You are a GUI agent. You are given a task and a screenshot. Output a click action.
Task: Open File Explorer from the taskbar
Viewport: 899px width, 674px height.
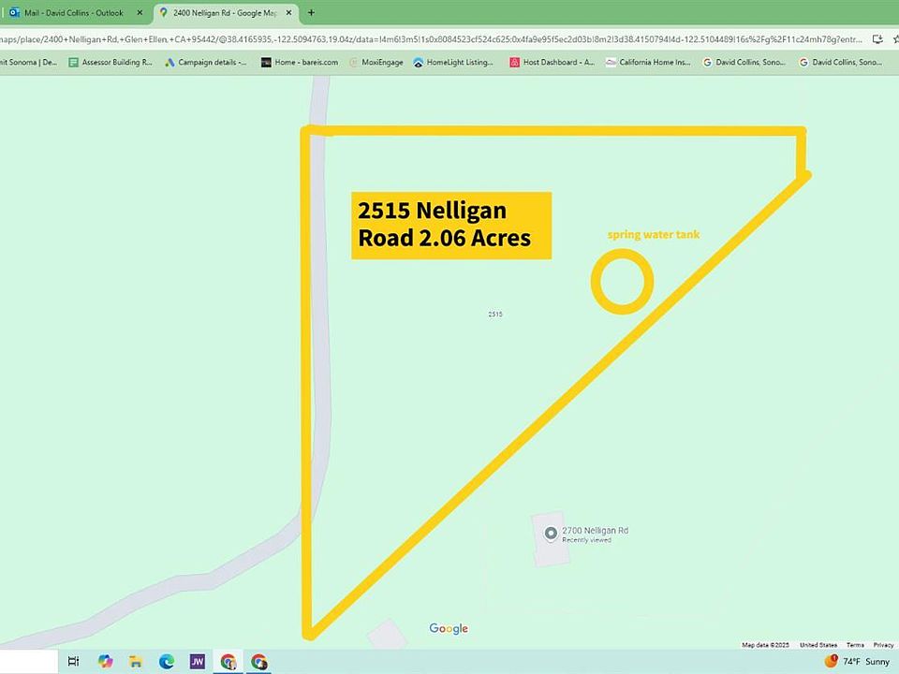(136, 662)
